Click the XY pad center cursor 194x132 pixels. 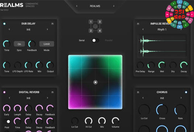click(x=95, y=82)
